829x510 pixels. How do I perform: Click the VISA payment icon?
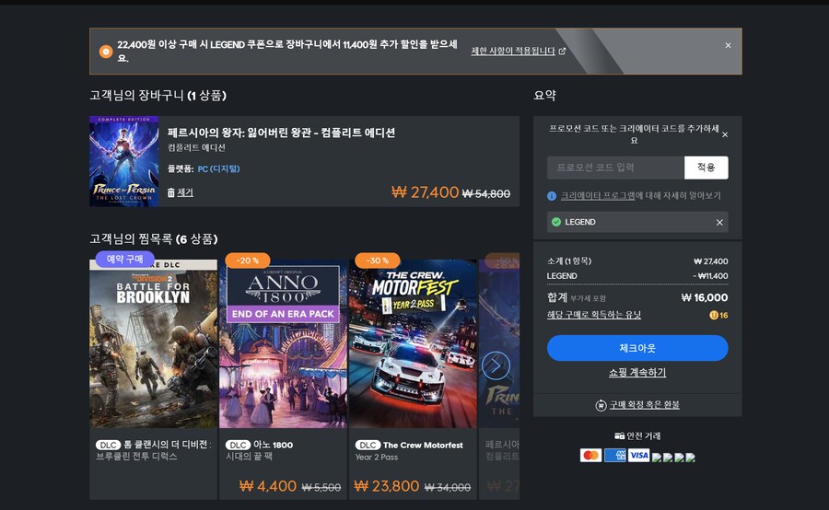click(x=638, y=455)
